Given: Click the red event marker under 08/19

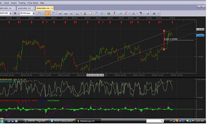Looking at the screenshot, I should point(87,23).
